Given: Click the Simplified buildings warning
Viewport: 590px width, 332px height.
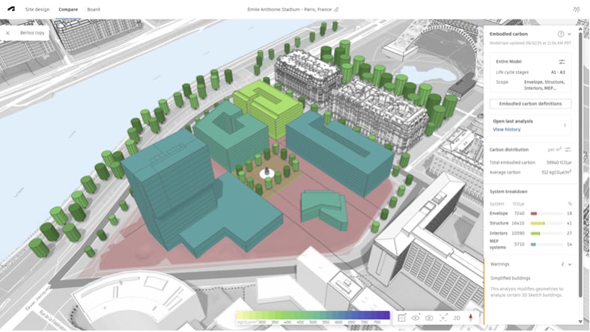Looking at the screenshot, I should coord(510,278).
